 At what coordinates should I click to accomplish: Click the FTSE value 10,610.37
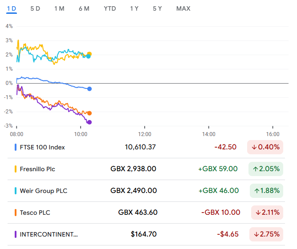click(140, 147)
